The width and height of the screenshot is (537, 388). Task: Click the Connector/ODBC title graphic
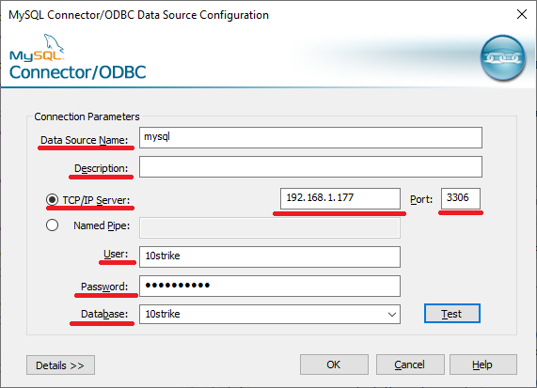[x=78, y=72]
